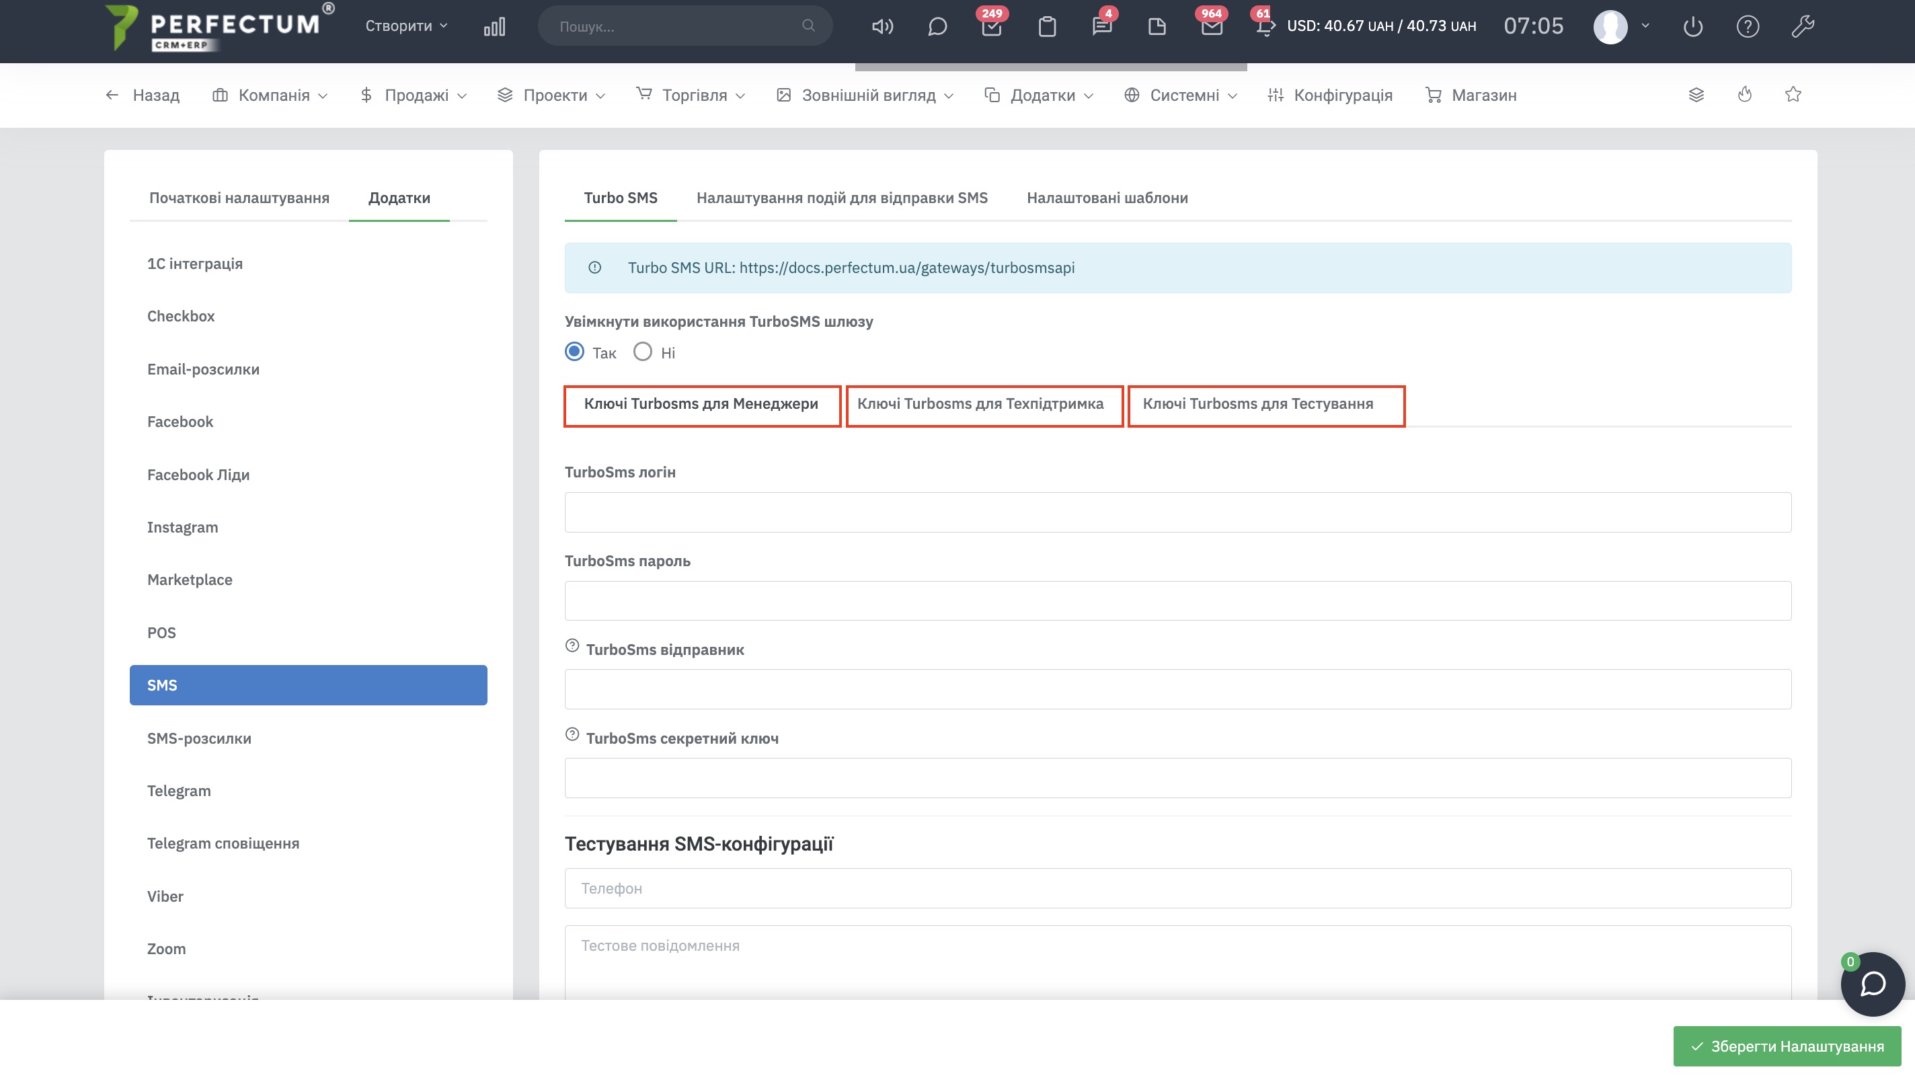Click the search magnifier icon
1915x1092 pixels.
(x=808, y=26)
